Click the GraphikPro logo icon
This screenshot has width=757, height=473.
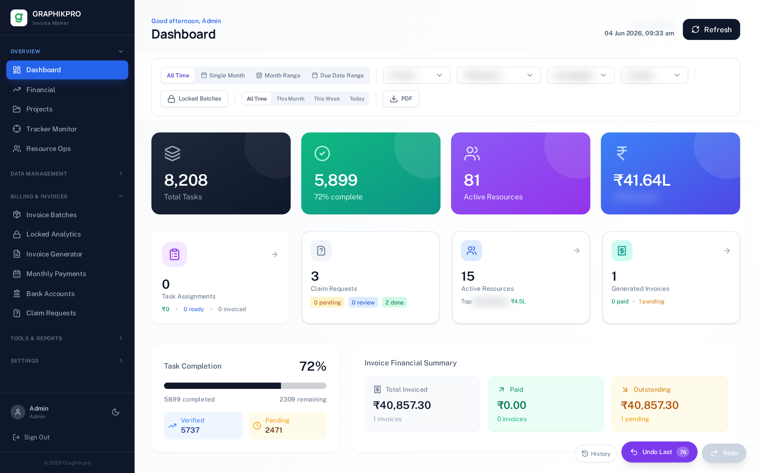pos(19,18)
